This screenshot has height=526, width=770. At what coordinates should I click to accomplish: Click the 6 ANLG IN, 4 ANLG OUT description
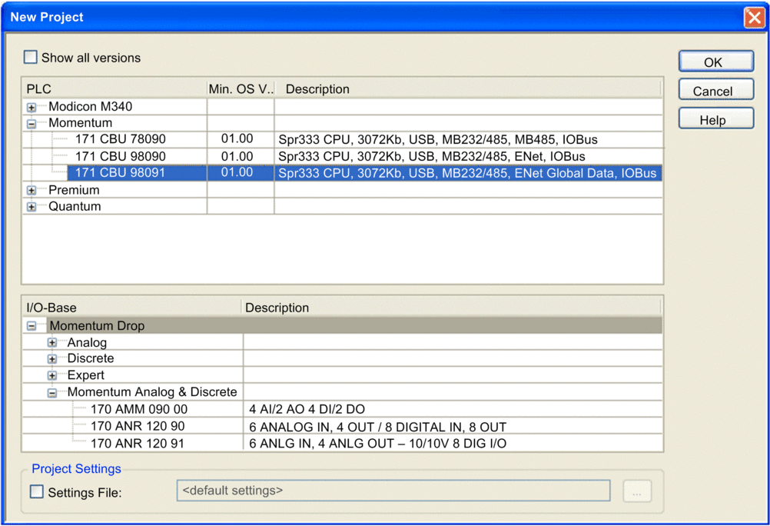[x=377, y=444]
